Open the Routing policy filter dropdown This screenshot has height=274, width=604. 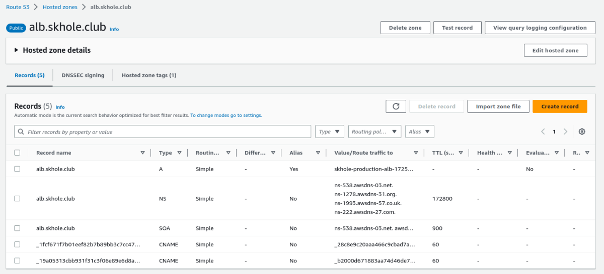tap(374, 131)
